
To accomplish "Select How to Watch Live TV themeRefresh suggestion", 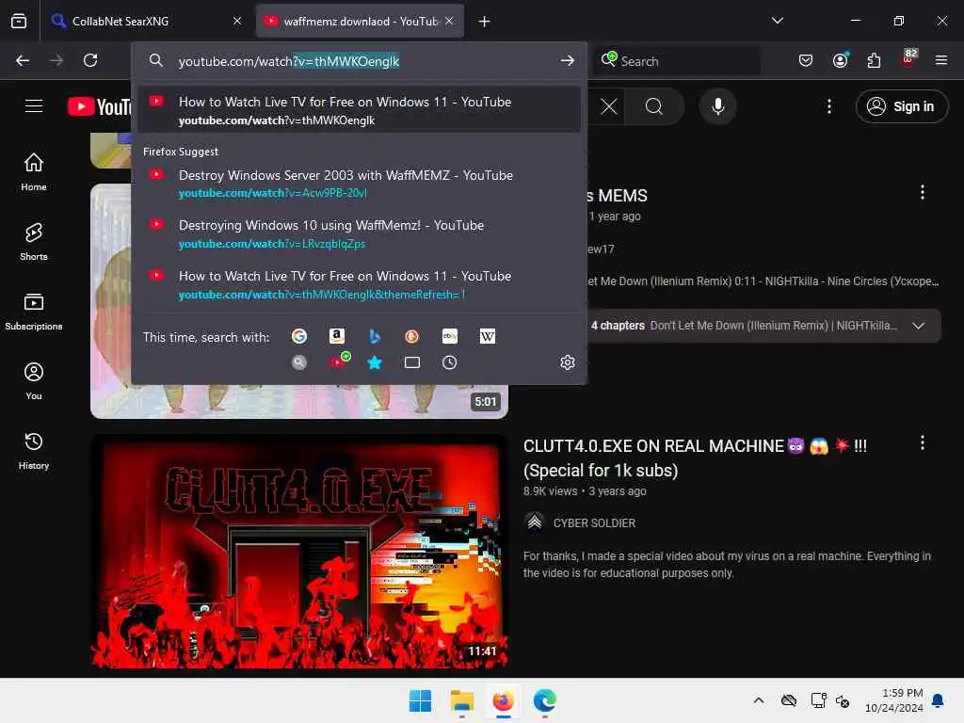I will pos(359,284).
